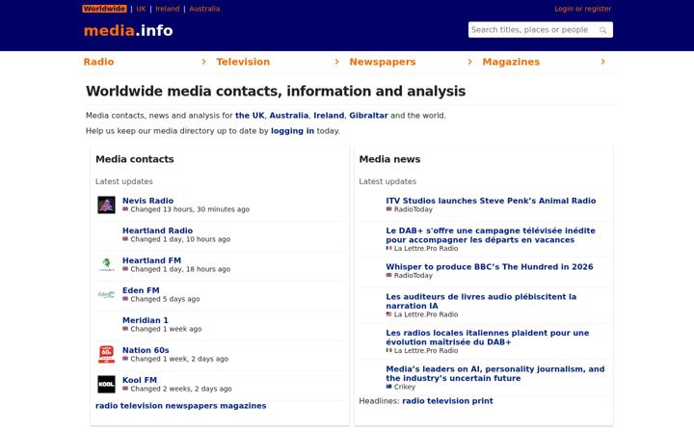Viewport: 694px width, 434px height.
Task: Expand the Magazines menu chevron
Action: [x=602, y=62]
